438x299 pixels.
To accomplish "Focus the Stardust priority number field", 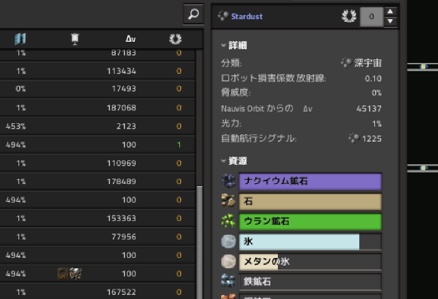I will click(x=371, y=16).
